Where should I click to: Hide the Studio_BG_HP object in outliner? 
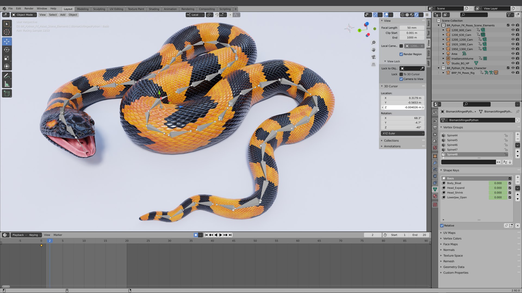pyautogui.click(x=513, y=63)
